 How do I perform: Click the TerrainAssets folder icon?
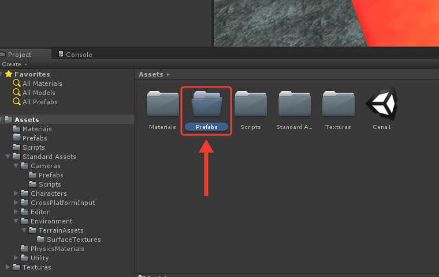click(x=33, y=230)
